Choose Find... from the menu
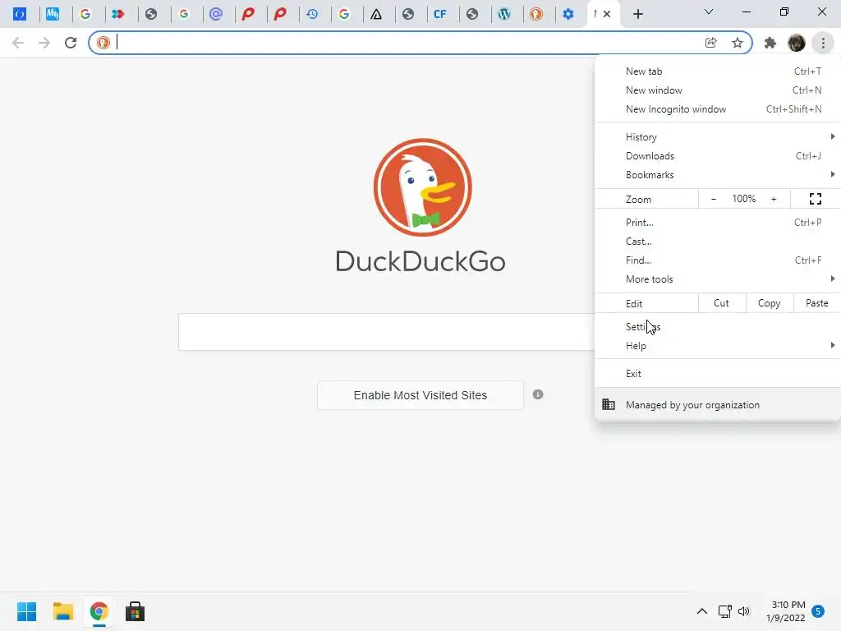 (718, 260)
